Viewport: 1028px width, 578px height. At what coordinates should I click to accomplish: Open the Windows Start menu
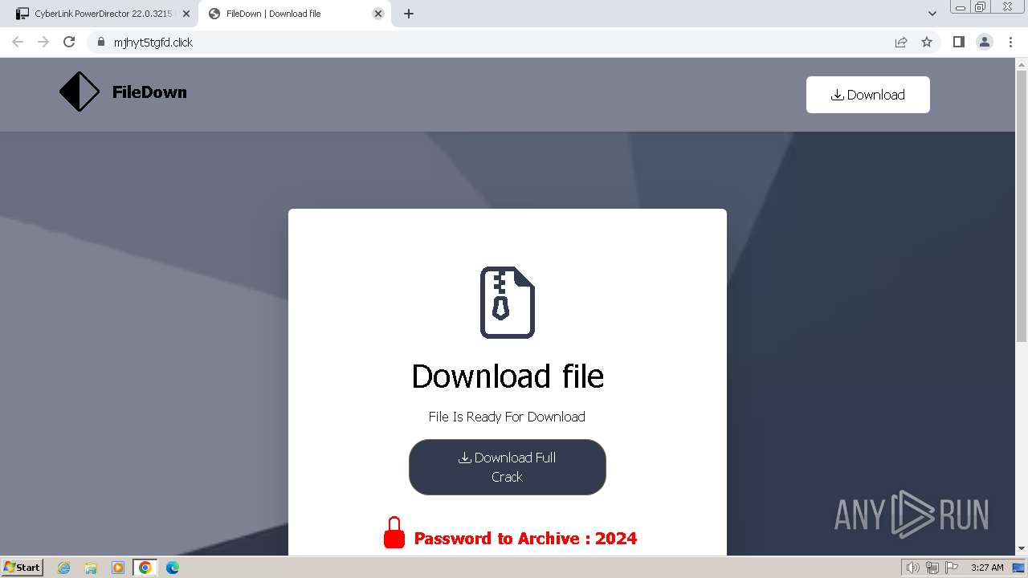pos(22,567)
